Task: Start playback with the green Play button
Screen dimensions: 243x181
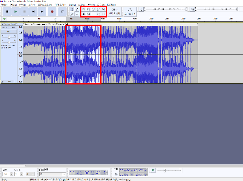Action: [15, 11]
